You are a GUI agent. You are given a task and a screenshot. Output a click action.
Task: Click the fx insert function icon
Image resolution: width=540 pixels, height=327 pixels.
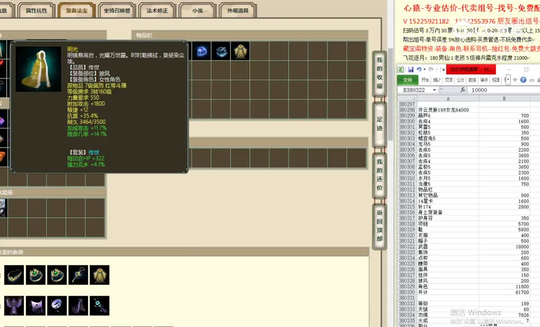coord(463,90)
